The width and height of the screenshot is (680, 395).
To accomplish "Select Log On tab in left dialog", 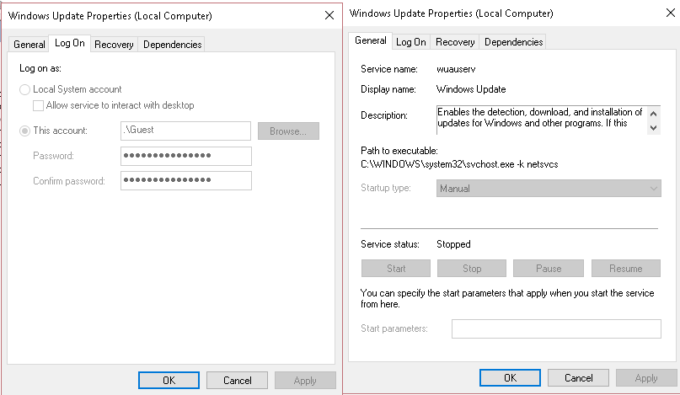I will click(x=69, y=43).
